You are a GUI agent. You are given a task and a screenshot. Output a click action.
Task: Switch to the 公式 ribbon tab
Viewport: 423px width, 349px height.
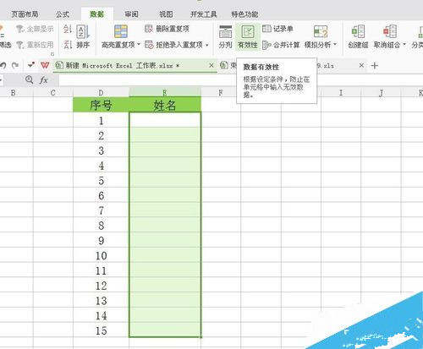[x=63, y=14]
